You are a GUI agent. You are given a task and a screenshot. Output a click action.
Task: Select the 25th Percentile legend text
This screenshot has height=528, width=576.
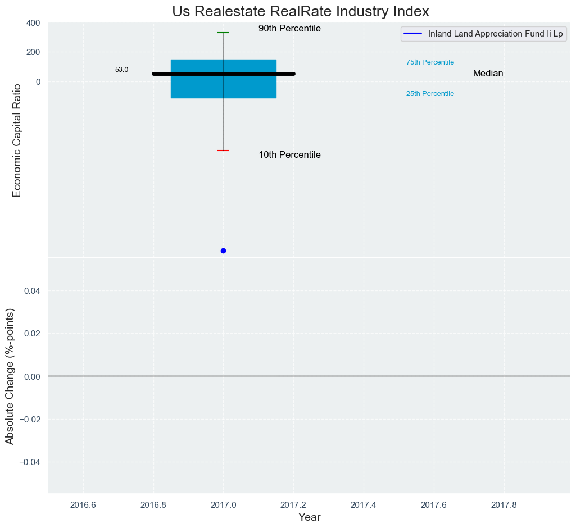[x=430, y=94]
